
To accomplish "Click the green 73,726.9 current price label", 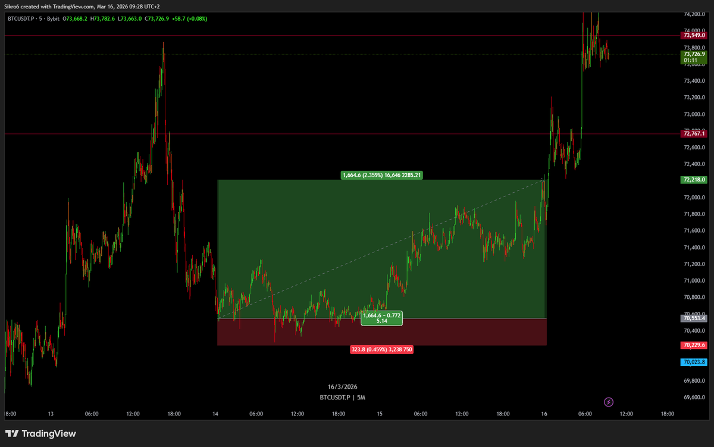I will click(693, 54).
